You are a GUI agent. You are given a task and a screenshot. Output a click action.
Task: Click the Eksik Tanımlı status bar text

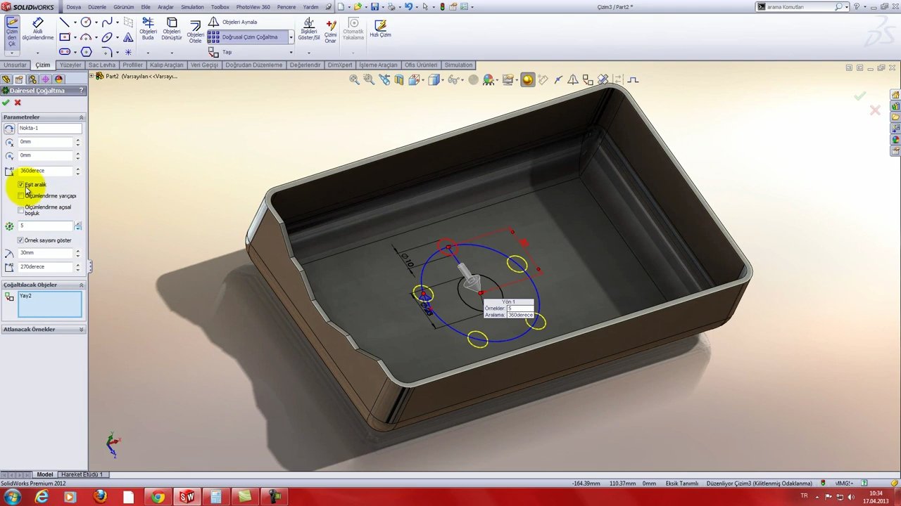pyautogui.click(x=681, y=484)
